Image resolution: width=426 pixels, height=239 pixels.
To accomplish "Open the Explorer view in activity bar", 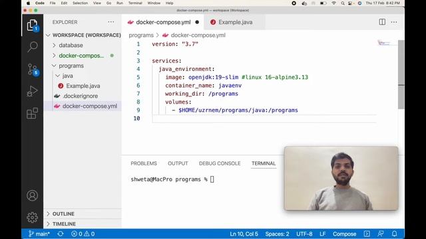I will (33, 25).
